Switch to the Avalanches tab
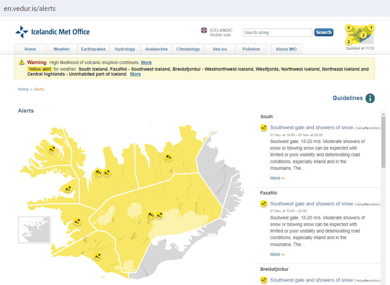Image resolution: width=390 pixels, height=285 pixels. point(156,49)
